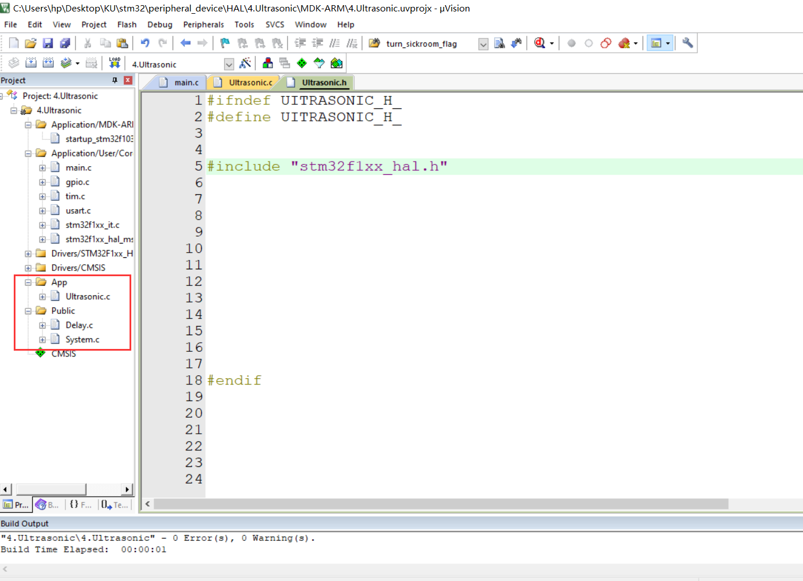The height and width of the screenshot is (581, 803).
Task: Open Manage Project Items colored blocks icon
Action: pos(268,63)
